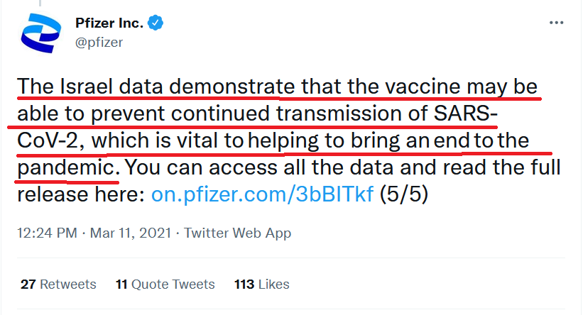Click the blue verified checkmark badge
583x315 pixels.
(156, 23)
